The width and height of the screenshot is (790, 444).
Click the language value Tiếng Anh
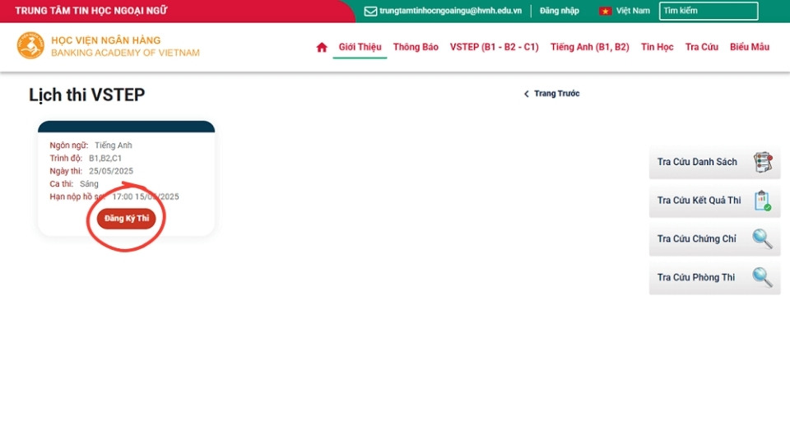tap(114, 146)
